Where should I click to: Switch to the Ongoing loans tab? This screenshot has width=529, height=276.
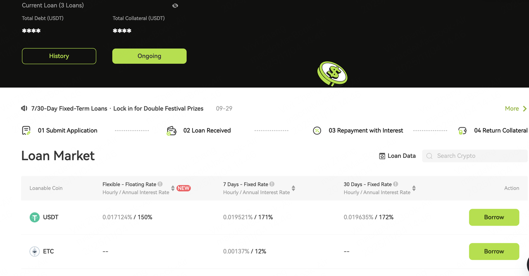[x=149, y=56]
